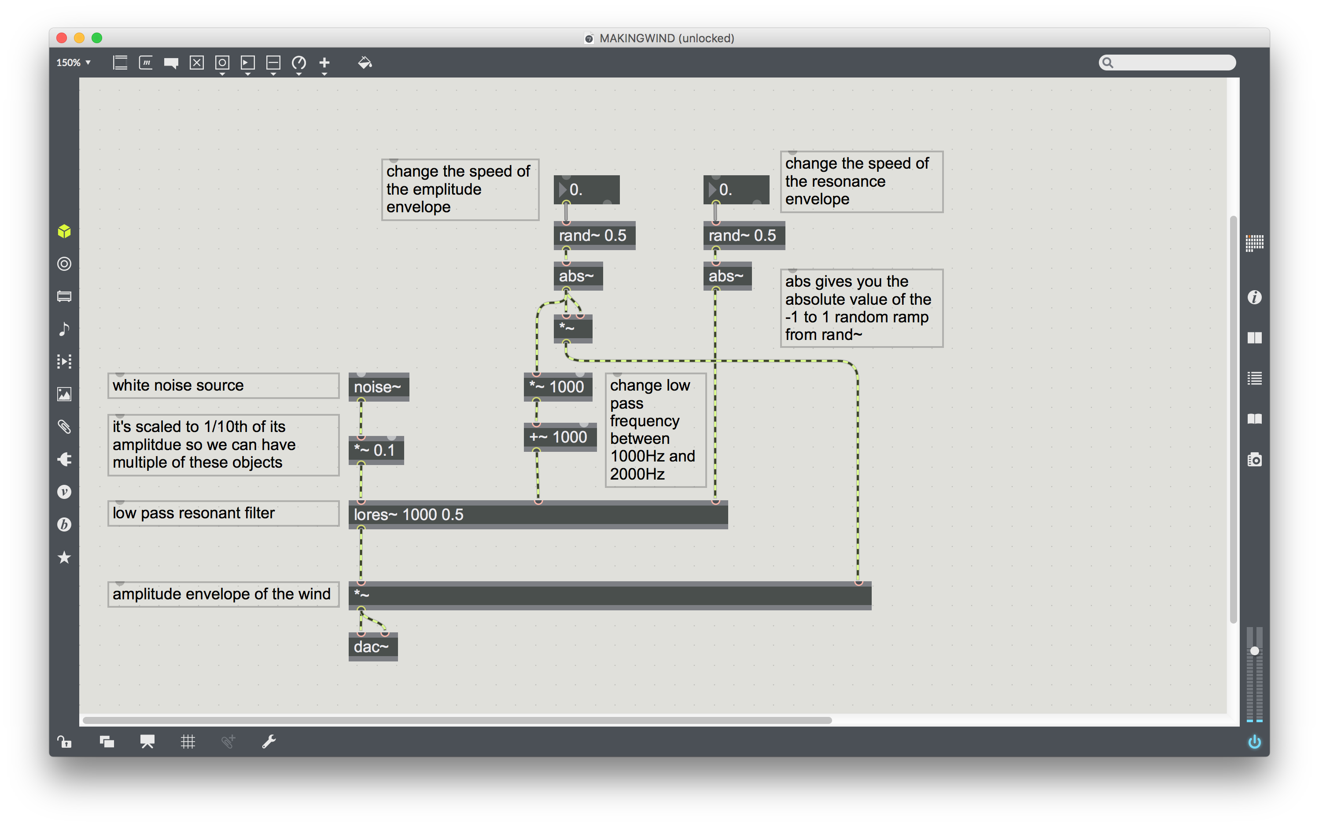Expand the dial/slider toolbar dropdown
The width and height of the screenshot is (1319, 827).
[x=298, y=73]
